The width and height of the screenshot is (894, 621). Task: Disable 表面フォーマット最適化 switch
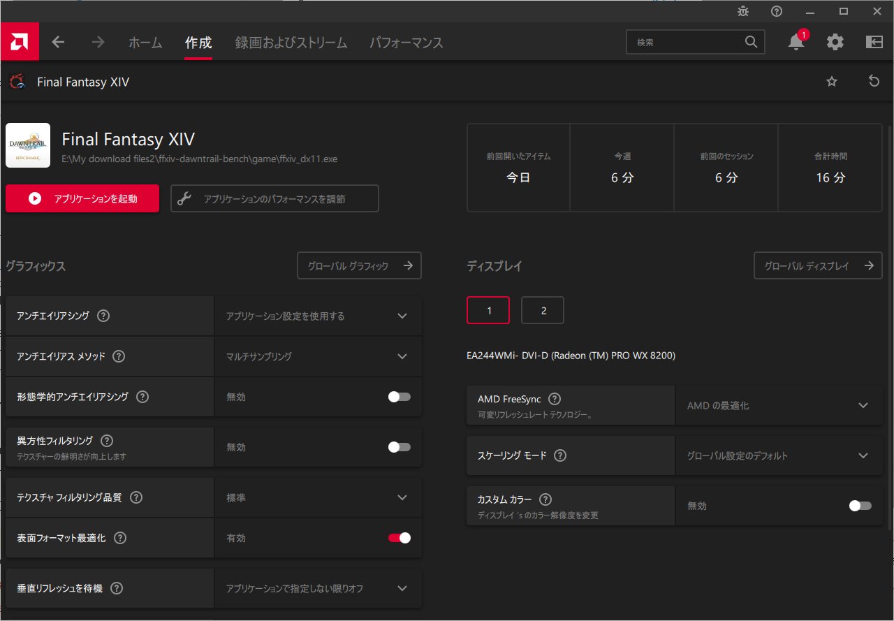pyautogui.click(x=400, y=538)
